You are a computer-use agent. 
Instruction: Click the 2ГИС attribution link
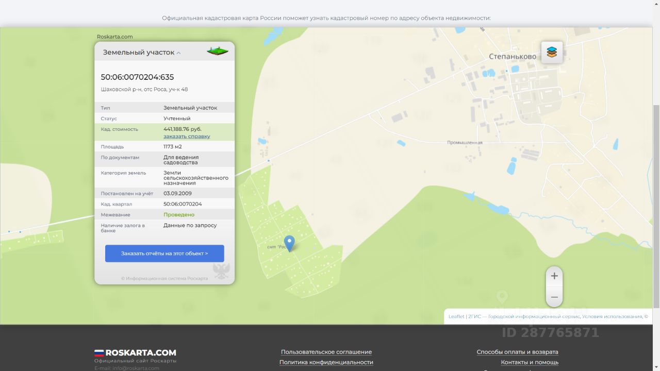474,316
